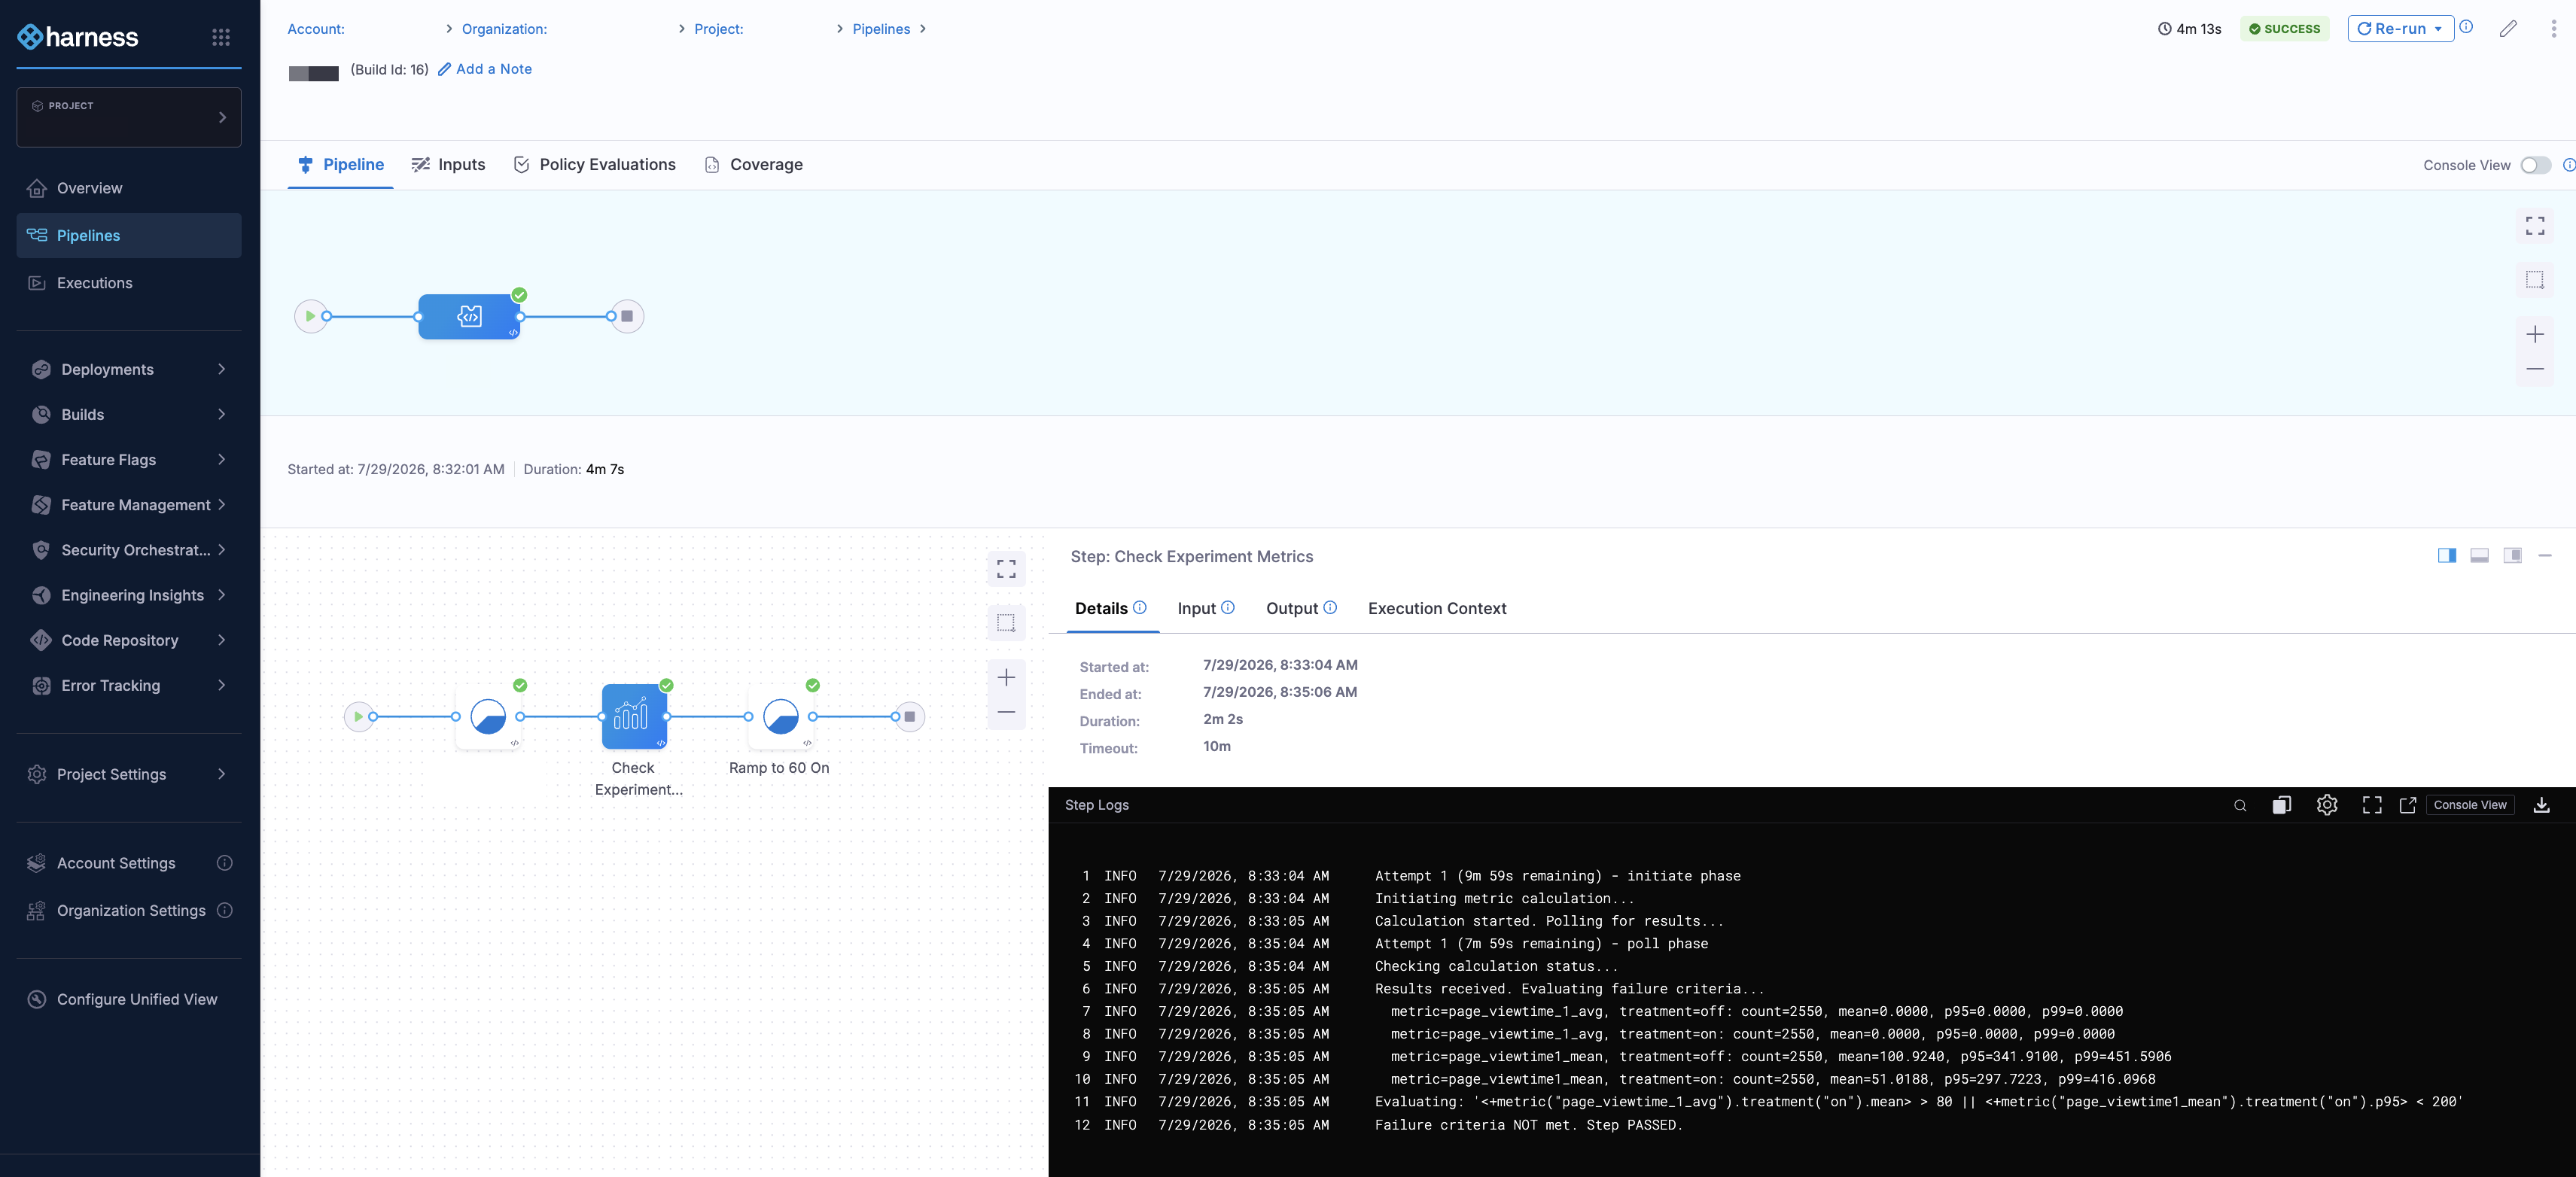The height and width of the screenshot is (1177, 2576).
Task: Click the stage node in the pipeline graph
Action: point(469,316)
